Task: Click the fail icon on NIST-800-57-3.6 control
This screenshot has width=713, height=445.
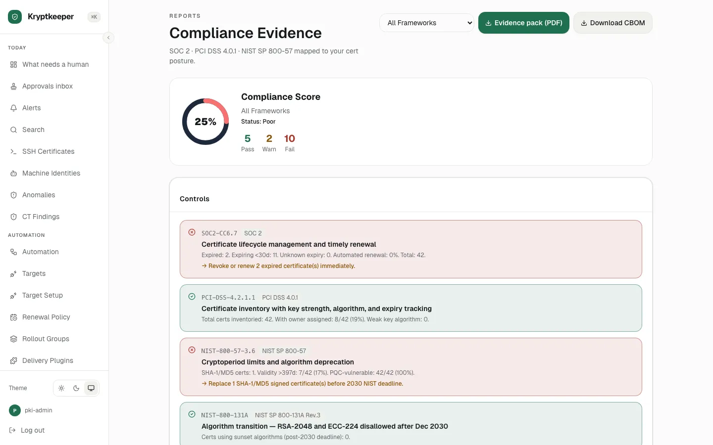Action: (x=192, y=350)
